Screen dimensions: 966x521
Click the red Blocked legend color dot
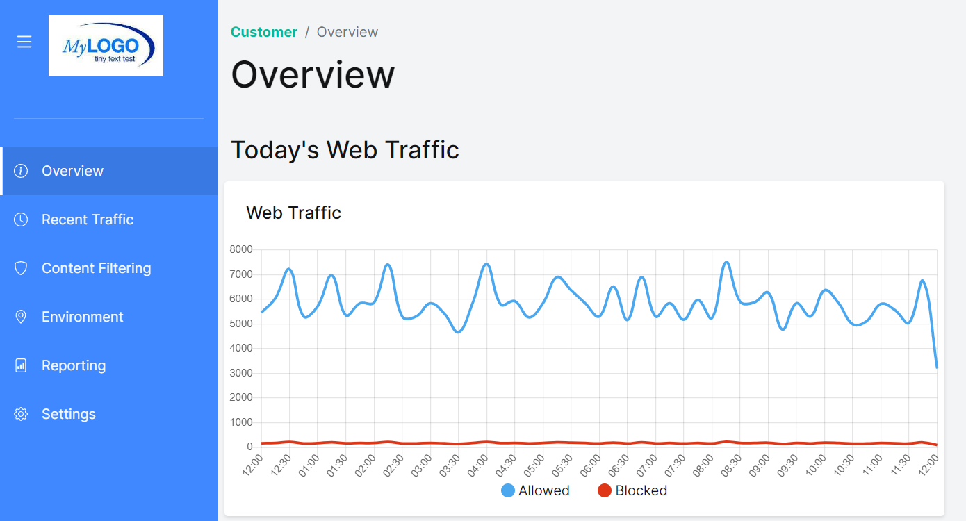click(x=605, y=490)
